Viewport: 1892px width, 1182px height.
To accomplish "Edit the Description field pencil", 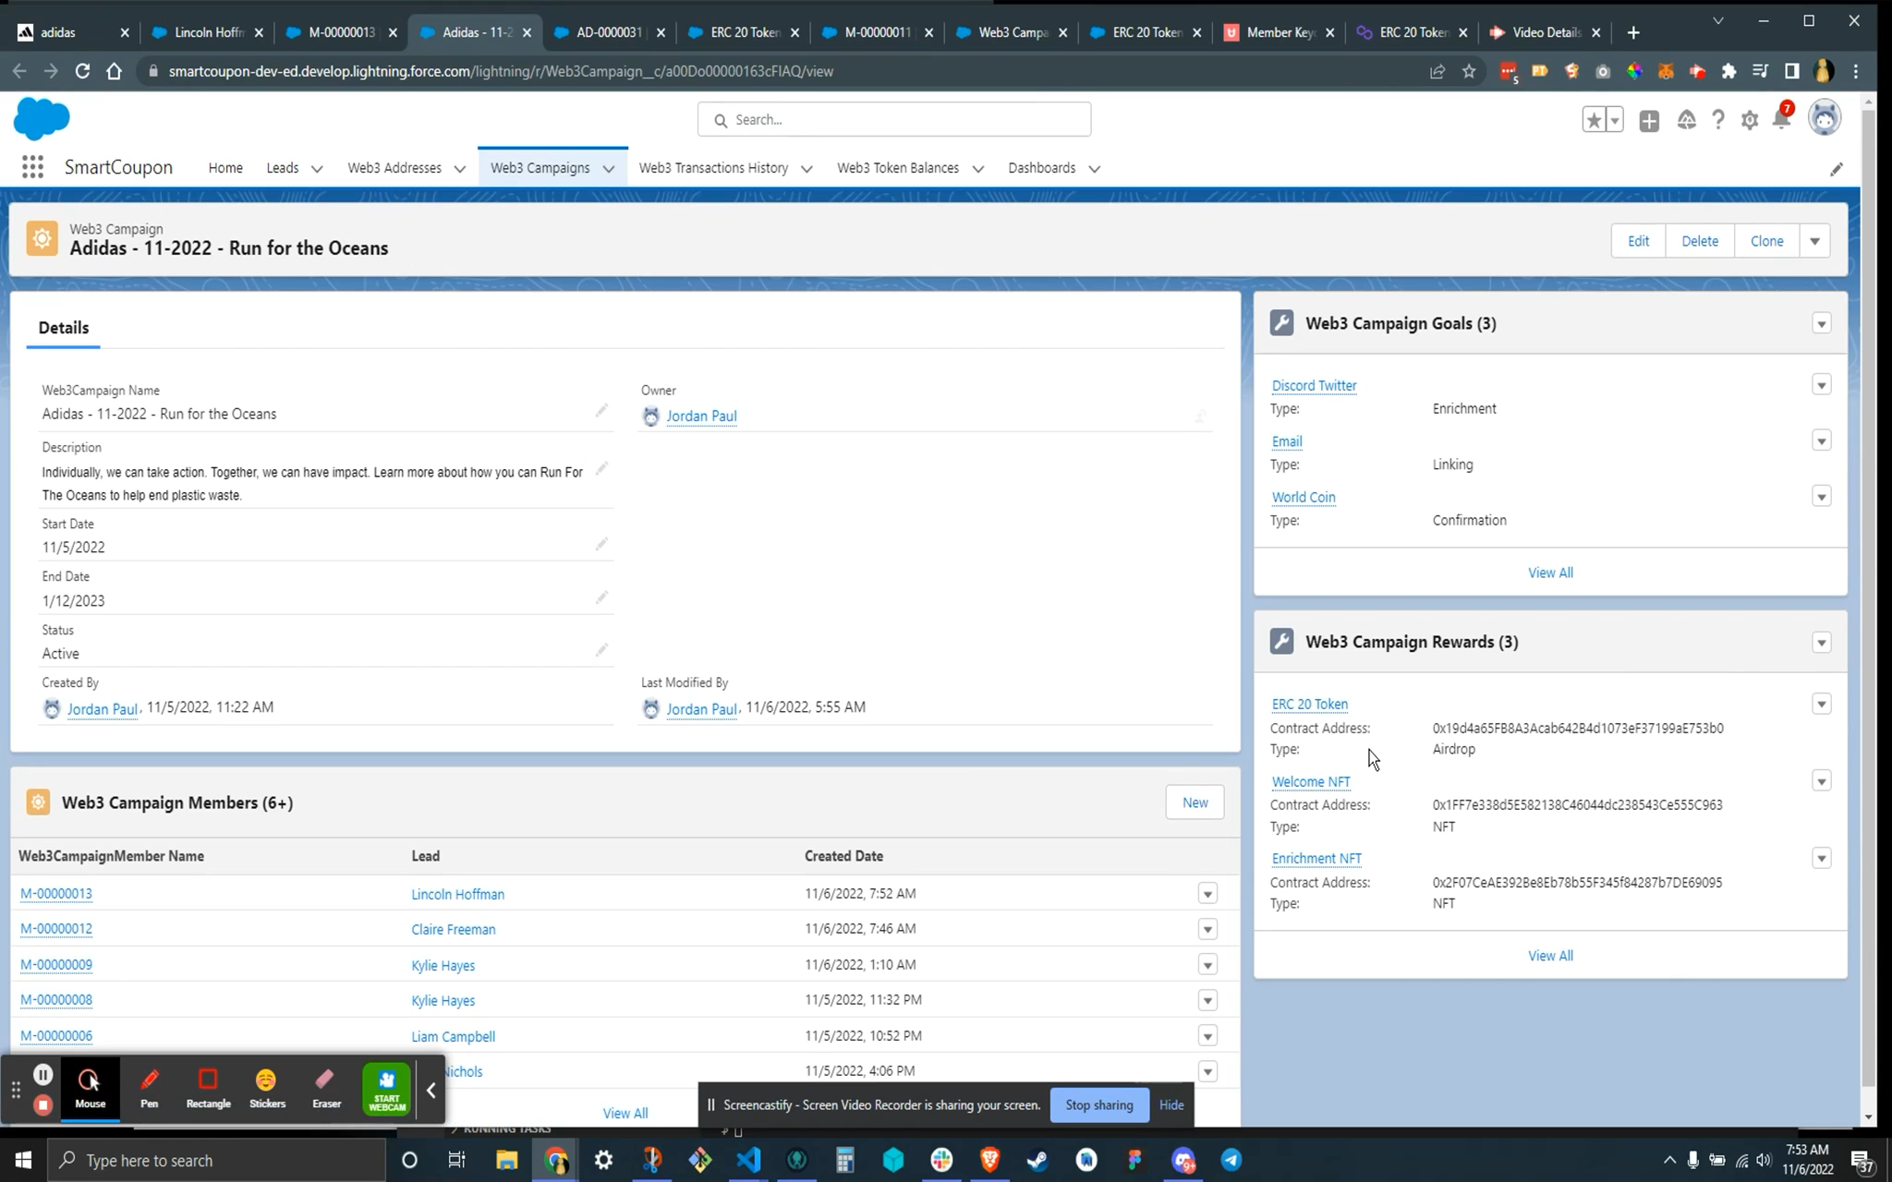I will tap(601, 469).
